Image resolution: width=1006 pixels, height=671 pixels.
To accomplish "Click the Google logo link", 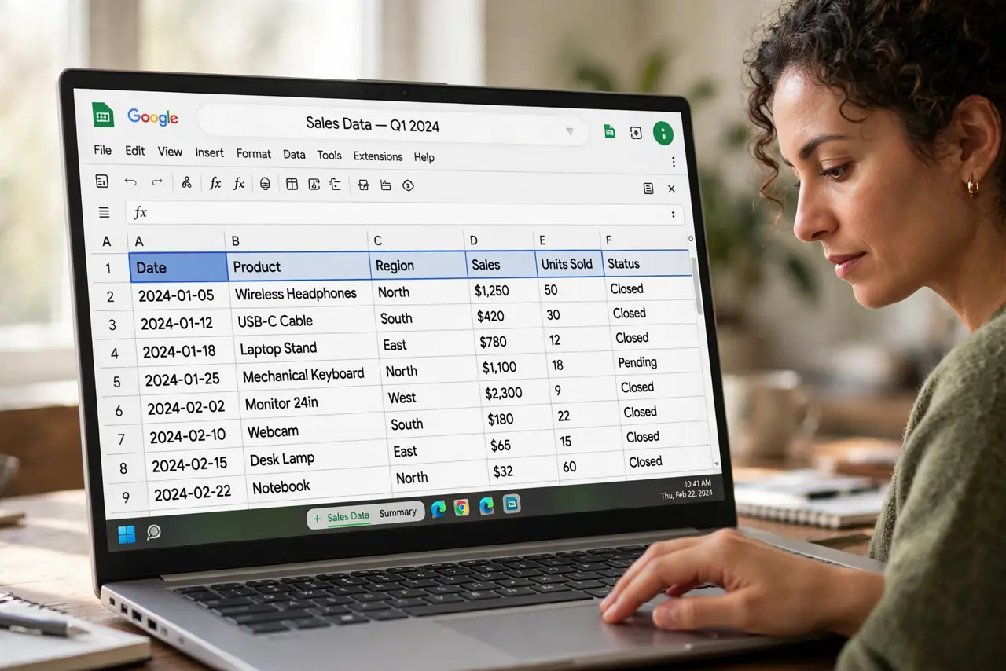I will pyautogui.click(x=152, y=117).
